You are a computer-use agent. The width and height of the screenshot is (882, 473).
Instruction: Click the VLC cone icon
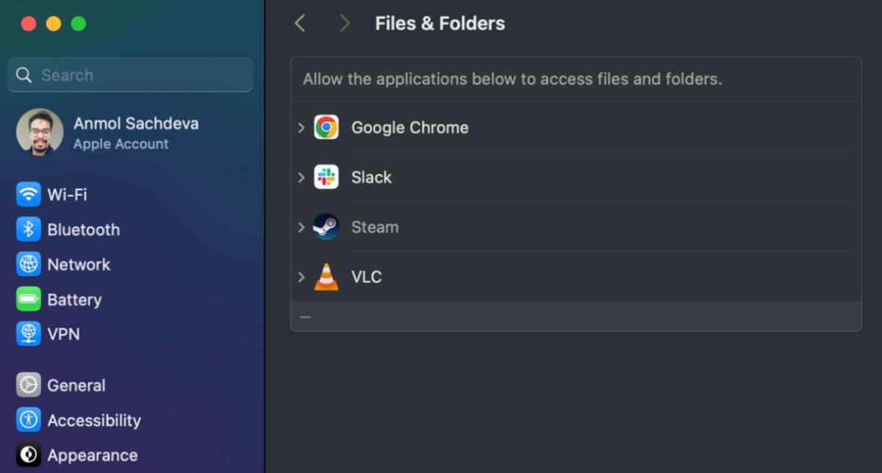click(x=326, y=277)
